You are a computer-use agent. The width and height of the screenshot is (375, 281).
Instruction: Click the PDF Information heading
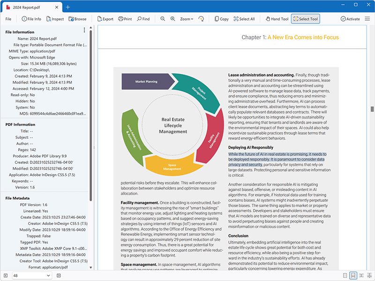(x=20, y=125)
